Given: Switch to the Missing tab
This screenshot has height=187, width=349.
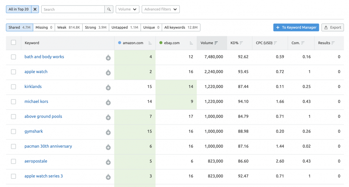Looking at the screenshot, I should pyautogui.click(x=44, y=27).
